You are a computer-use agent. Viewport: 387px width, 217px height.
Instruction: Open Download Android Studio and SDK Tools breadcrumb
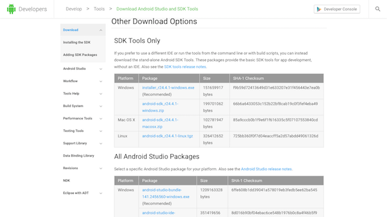pos(157,9)
